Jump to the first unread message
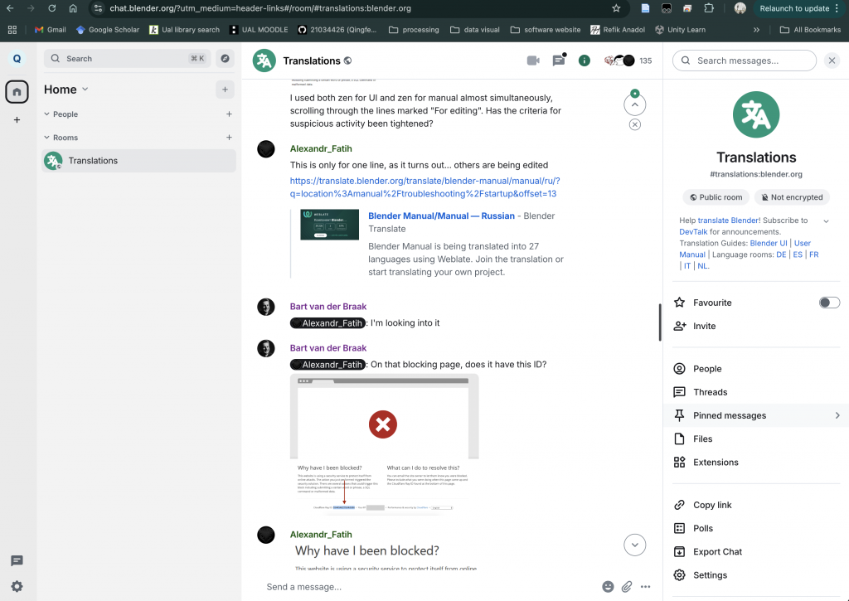 tap(634, 104)
